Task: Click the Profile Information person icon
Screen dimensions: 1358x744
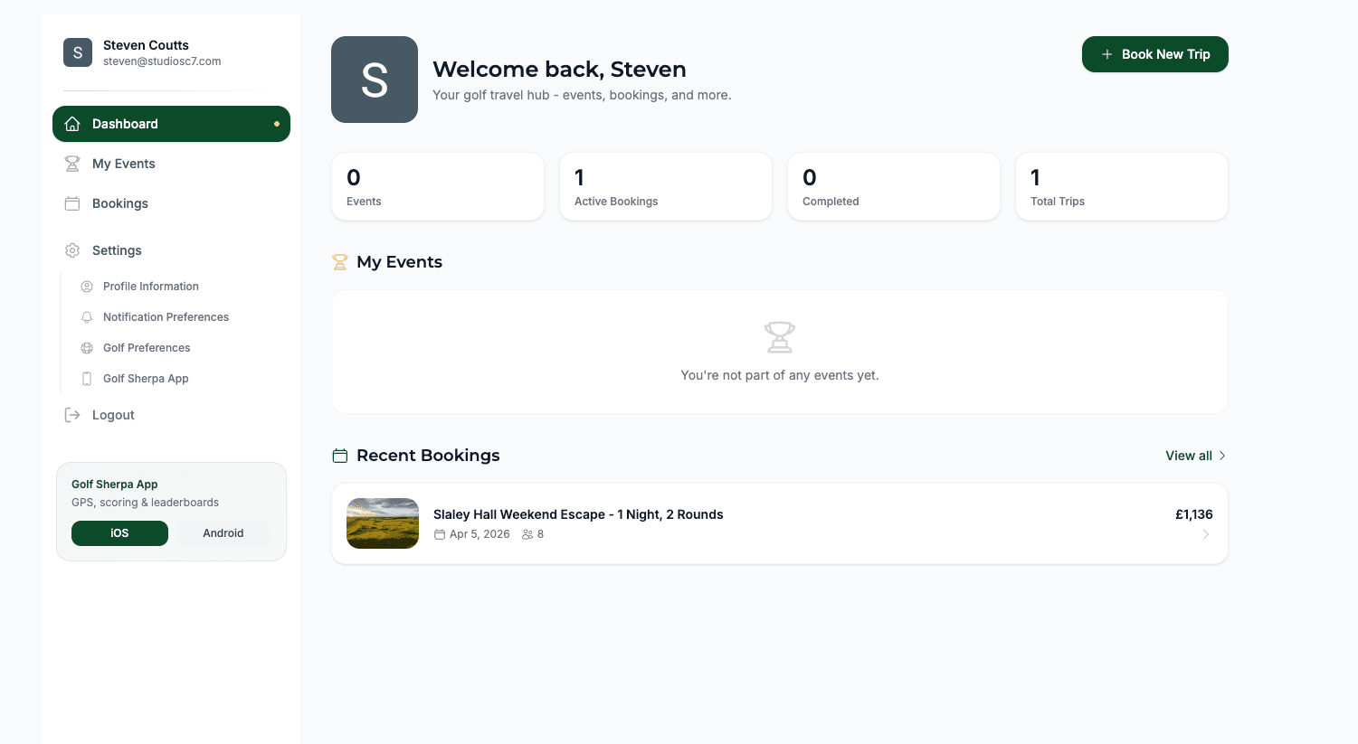Action: coord(87,287)
